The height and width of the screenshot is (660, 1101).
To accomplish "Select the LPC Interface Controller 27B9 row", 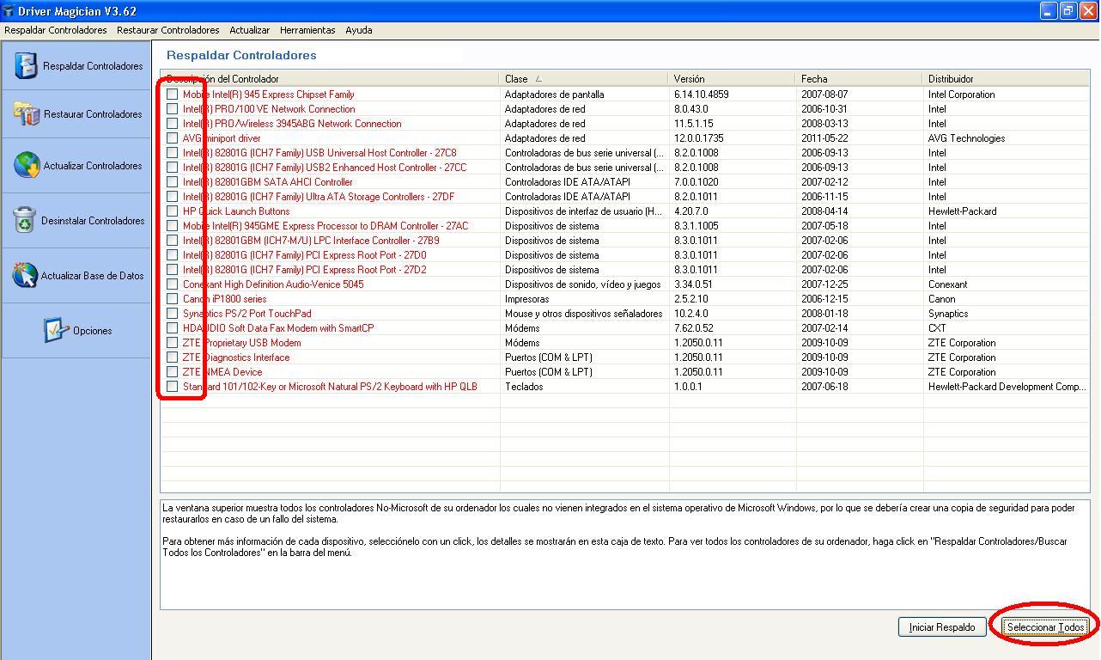I will [624, 241].
